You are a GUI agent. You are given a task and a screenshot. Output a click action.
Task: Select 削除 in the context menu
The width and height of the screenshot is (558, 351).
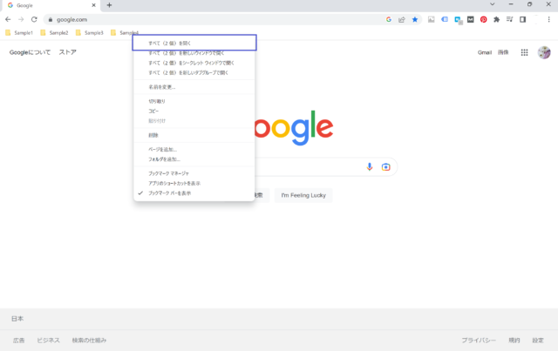[x=194, y=135]
